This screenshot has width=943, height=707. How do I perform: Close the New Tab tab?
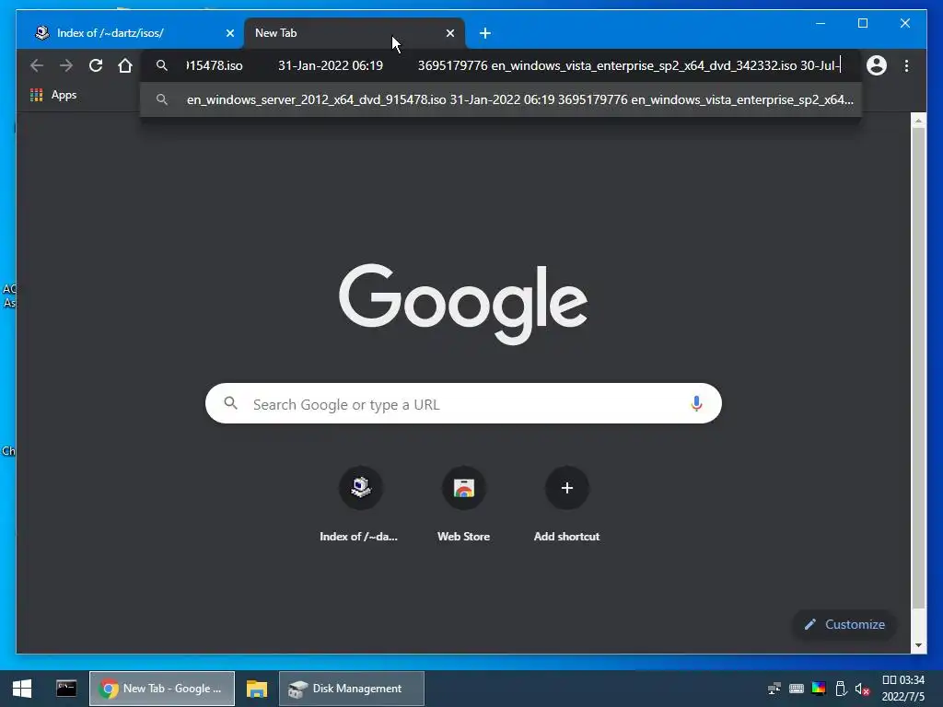click(x=449, y=33)
